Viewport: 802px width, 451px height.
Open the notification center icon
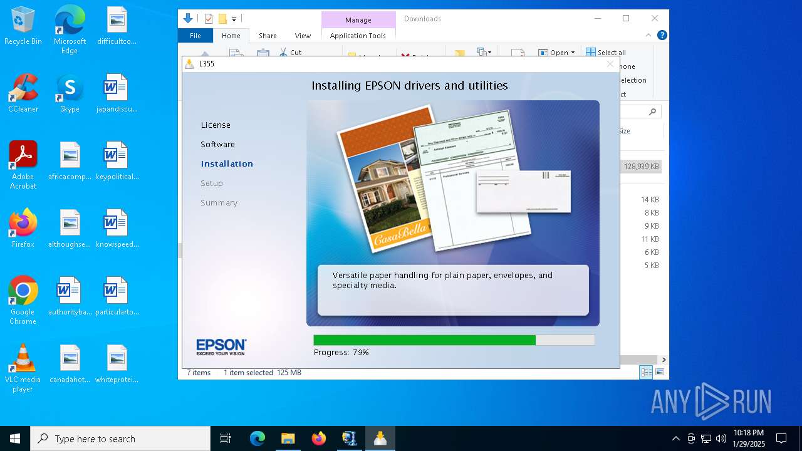pos(781,438)
